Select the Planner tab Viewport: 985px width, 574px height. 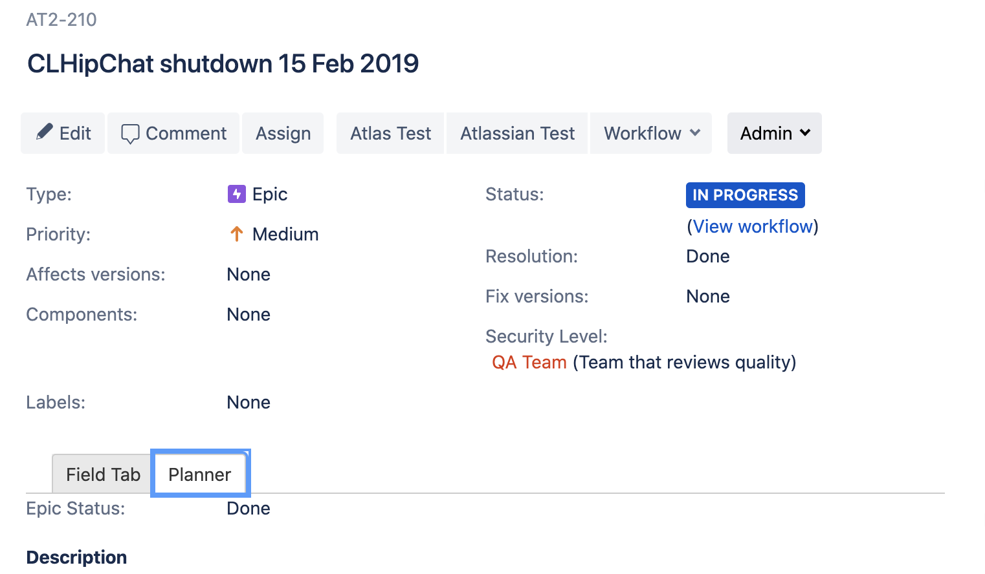coord(199,474)
